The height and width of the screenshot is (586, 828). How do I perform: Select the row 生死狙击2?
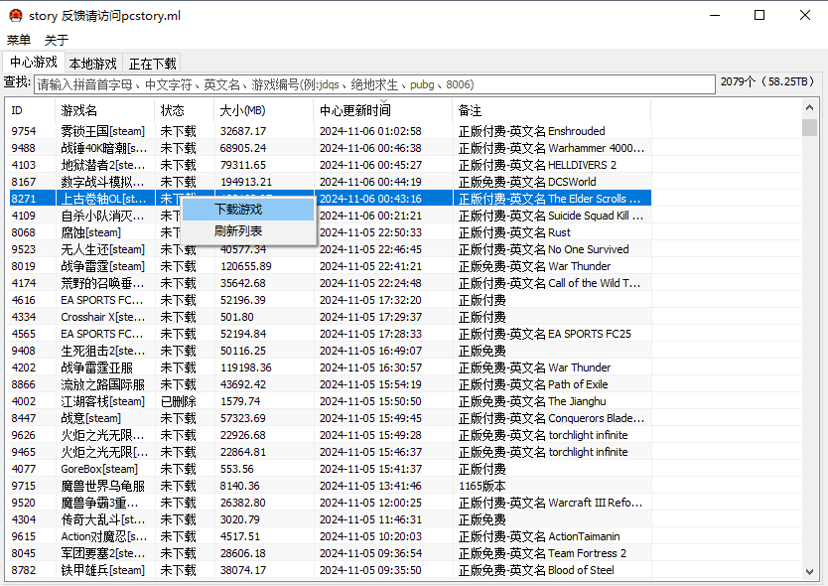pyautogui.click(x=330, y=351)
